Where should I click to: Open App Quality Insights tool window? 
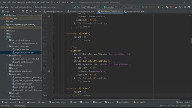click(x=58, y=102)
